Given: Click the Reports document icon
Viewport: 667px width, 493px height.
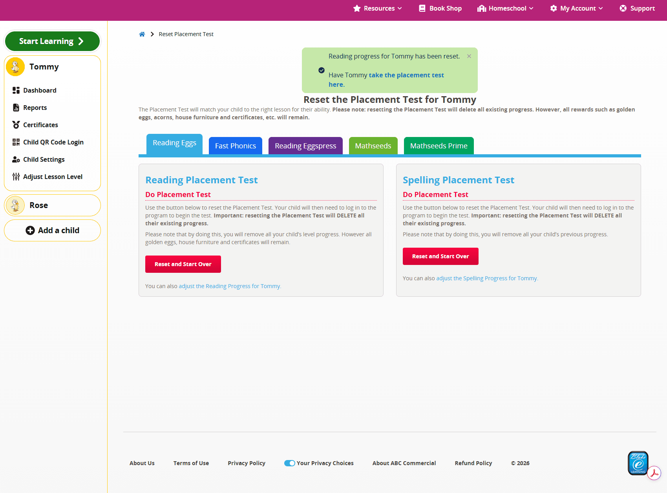Looking at the screenshot, I should tap(16, 108).
